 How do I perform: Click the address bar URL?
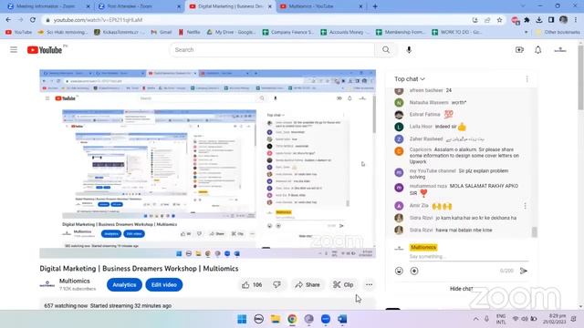point(98,20)
